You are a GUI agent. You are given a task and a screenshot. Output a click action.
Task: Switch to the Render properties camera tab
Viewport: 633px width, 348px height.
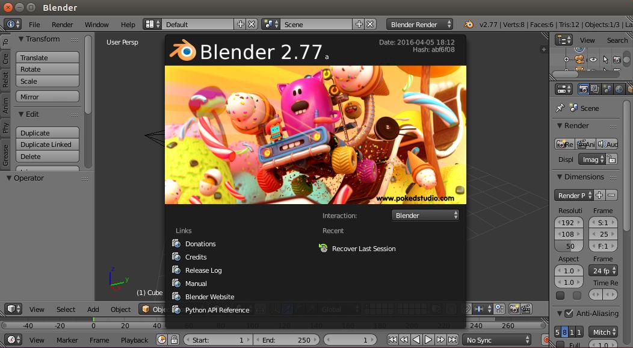pyautogui.click(x=583, y=89)
